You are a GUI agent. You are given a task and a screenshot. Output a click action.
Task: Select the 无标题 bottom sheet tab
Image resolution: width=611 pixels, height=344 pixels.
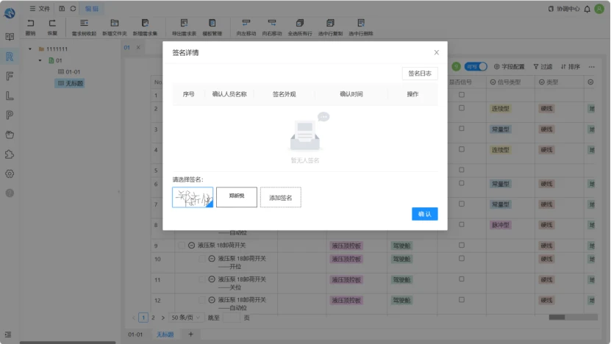click(x=165, y=334)
